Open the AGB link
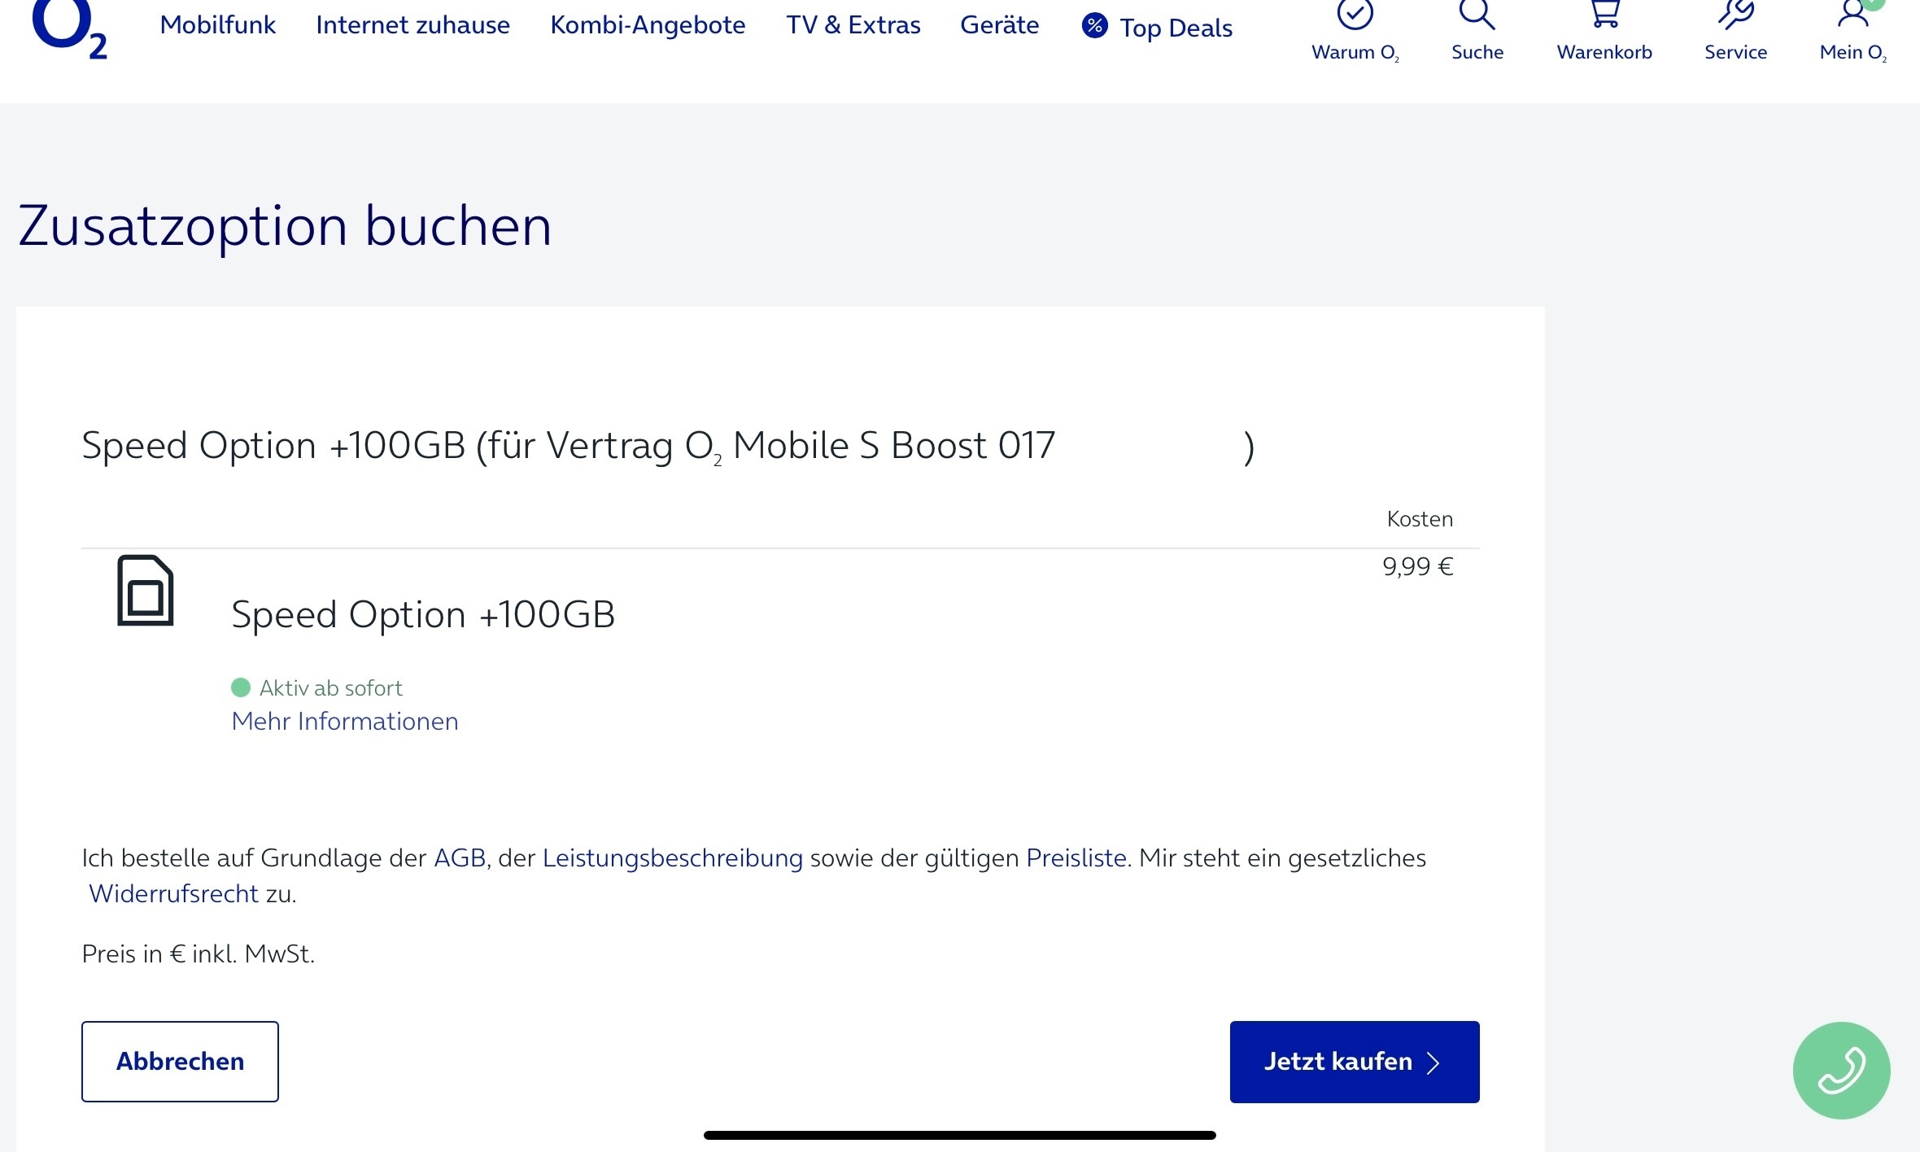 (x=460, y=858)
